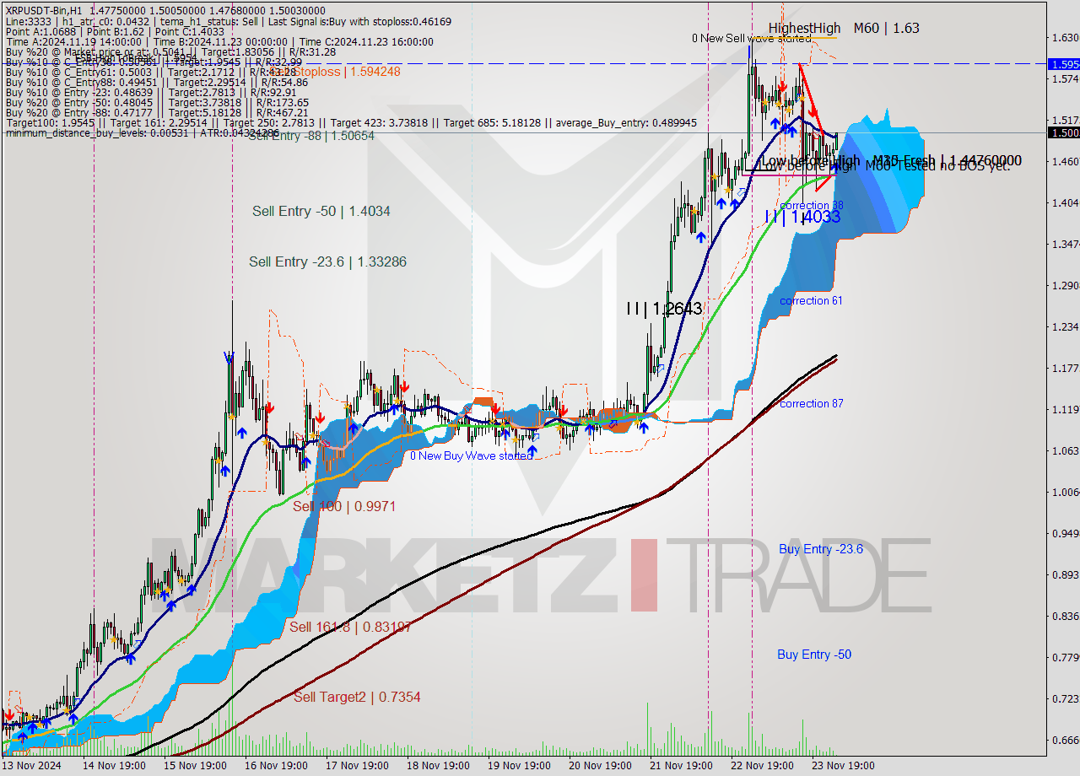Select the 'Sell Entry -23.6 | 1.33286' label

pyautogui.click(x=327, y=261)
